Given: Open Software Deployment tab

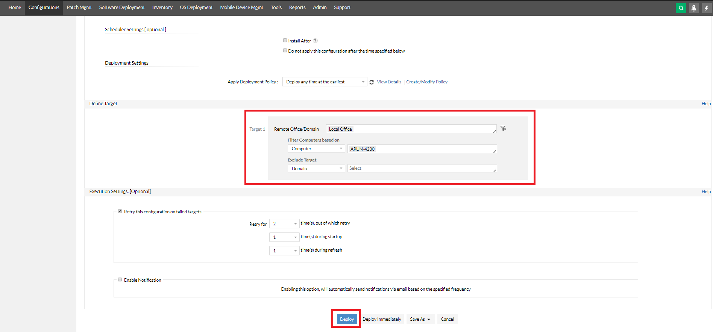Looking at the screenshot, I should point(122,8).
